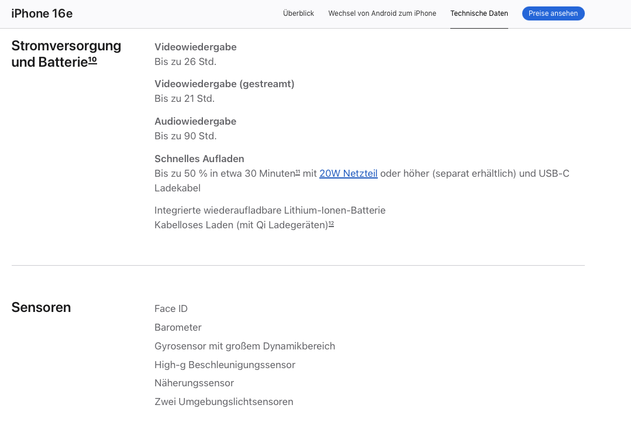Open footnote 10 beside Batterie heading
631x422 pixels.
click(92, 60)
